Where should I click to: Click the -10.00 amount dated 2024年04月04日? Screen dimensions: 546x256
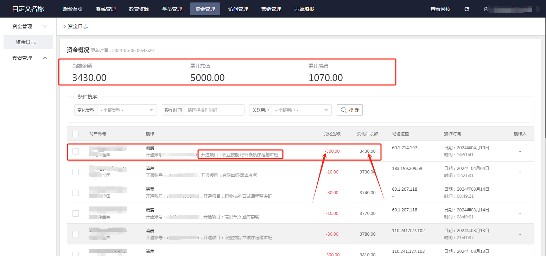(332, 172)
